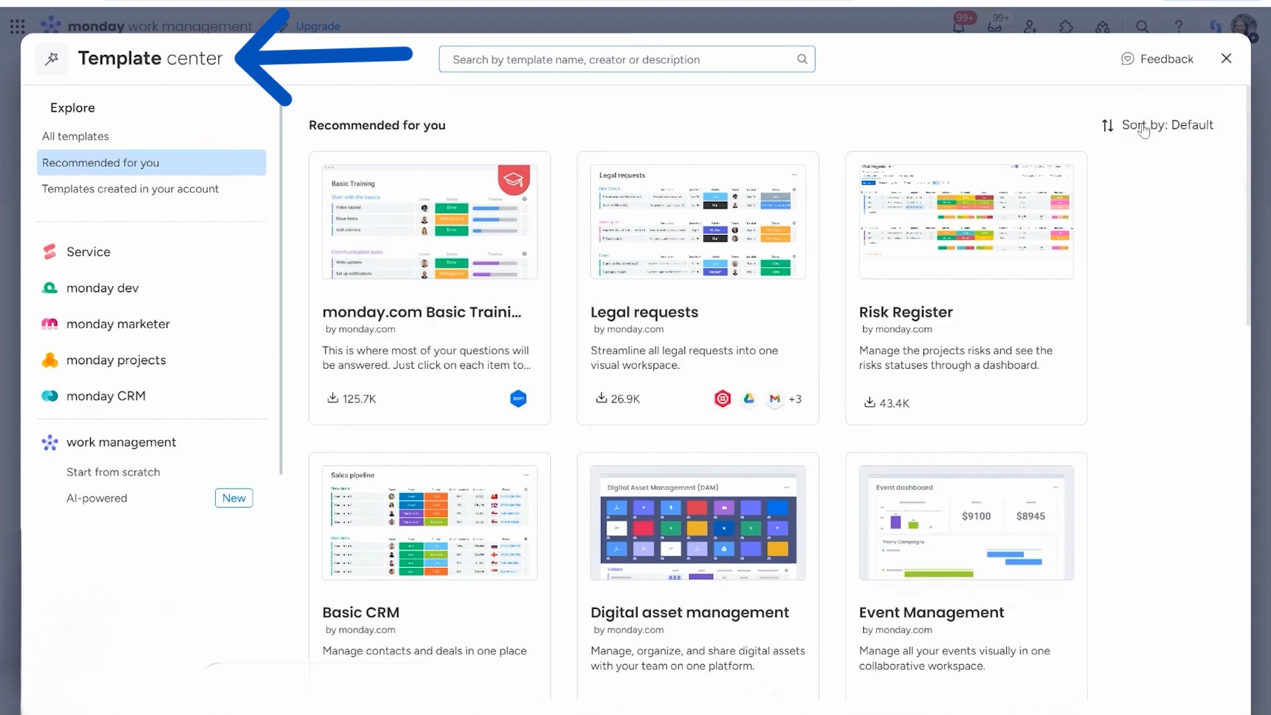Click the New badge next to AI-powered

pos(234,499)
